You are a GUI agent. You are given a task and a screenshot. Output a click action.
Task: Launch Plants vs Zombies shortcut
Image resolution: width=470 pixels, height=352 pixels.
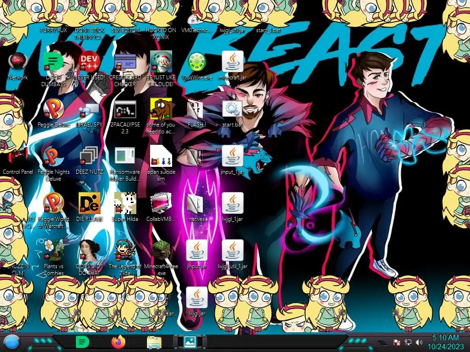point(54,251)
